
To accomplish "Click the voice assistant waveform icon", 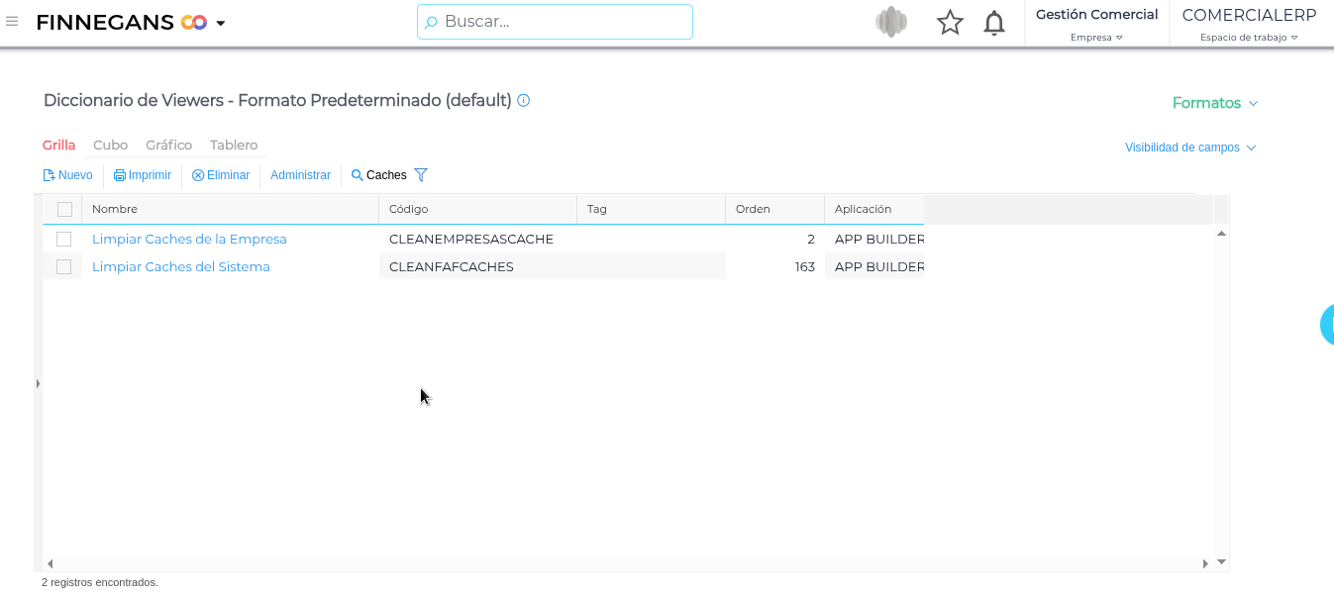I will tap(891, 22).
